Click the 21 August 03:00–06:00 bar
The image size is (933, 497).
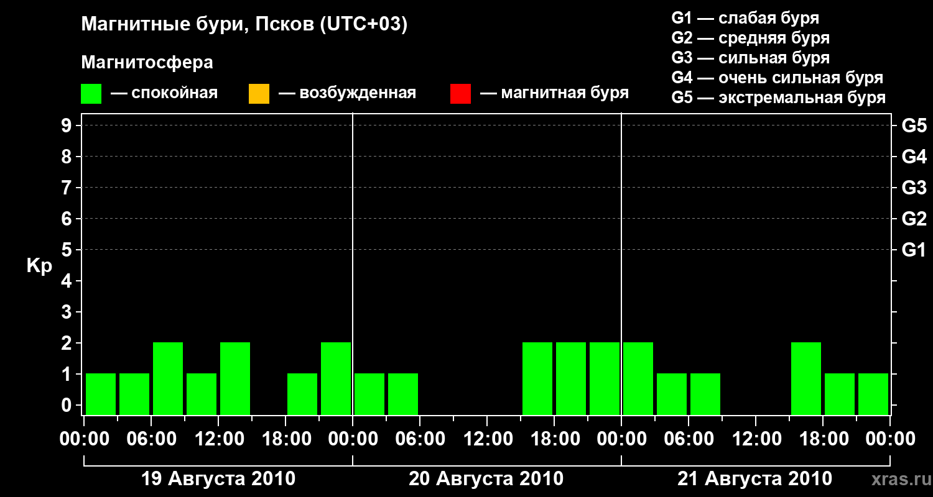coord(672,394)
